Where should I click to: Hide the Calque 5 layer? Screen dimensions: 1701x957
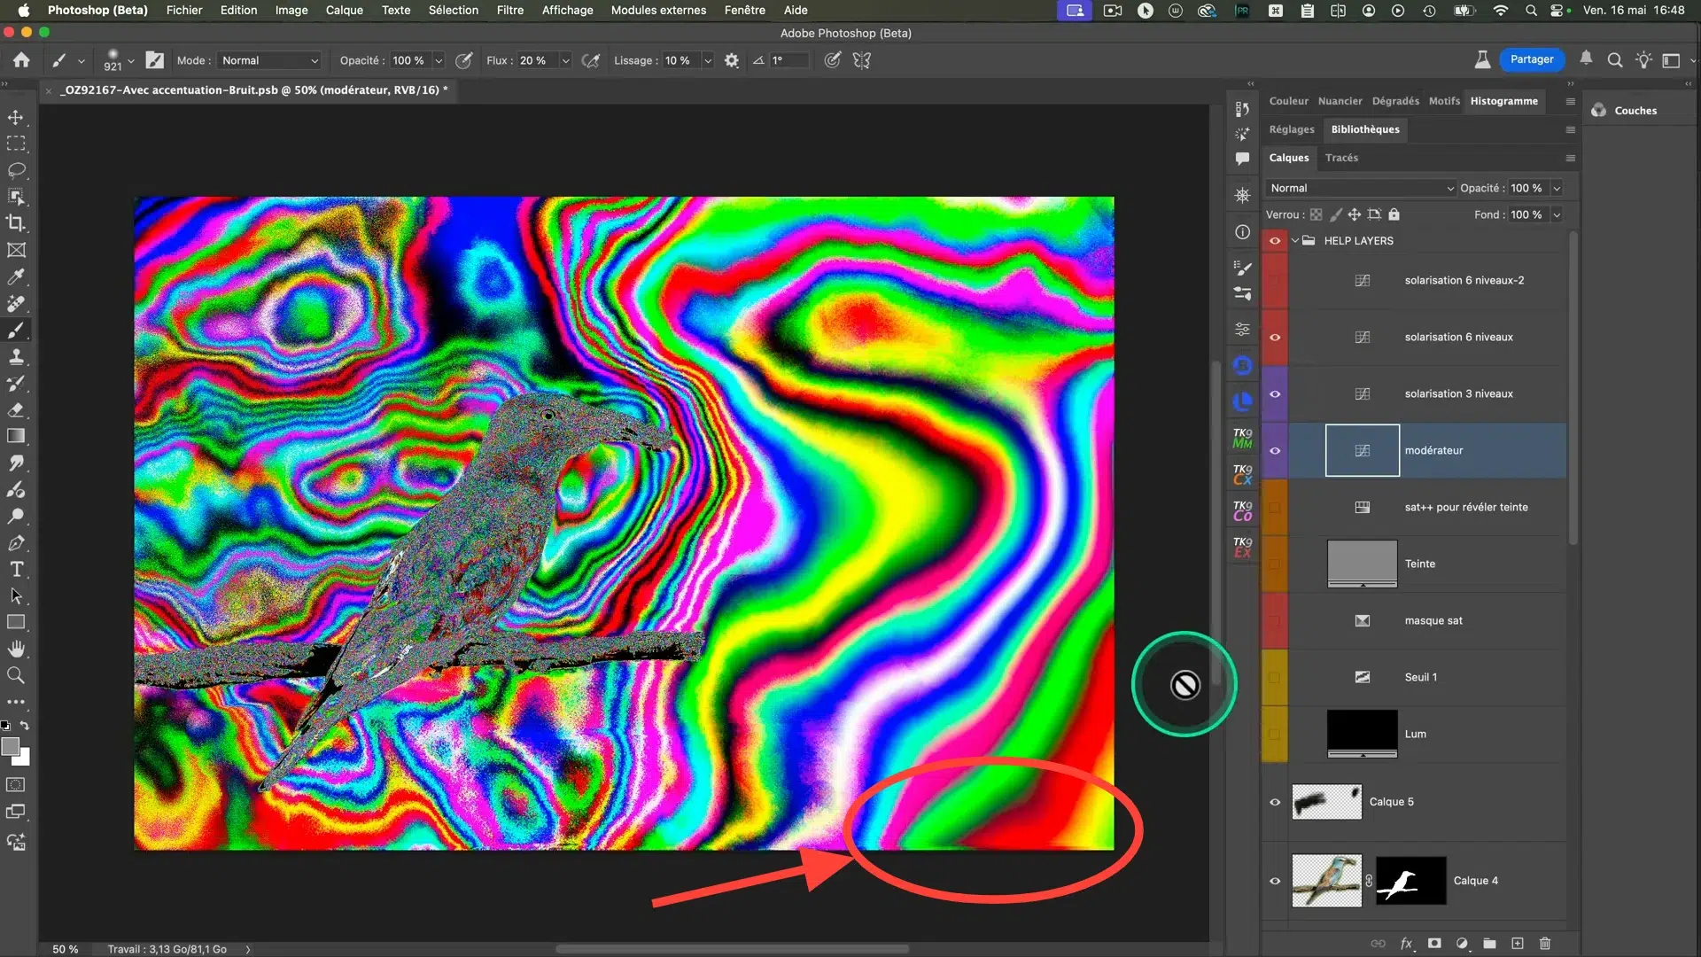pyautogui.click(x=1275, y=802)
